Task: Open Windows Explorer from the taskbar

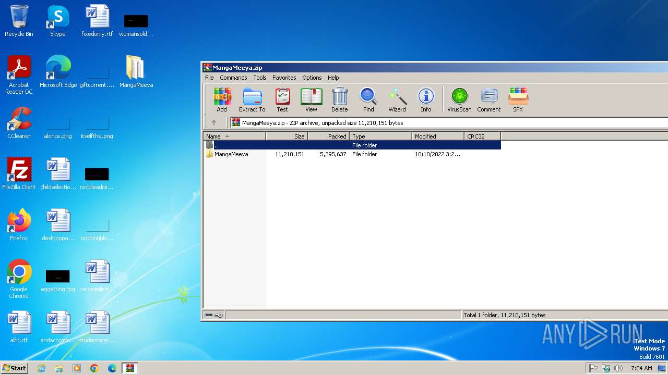Action: (59, 368)
